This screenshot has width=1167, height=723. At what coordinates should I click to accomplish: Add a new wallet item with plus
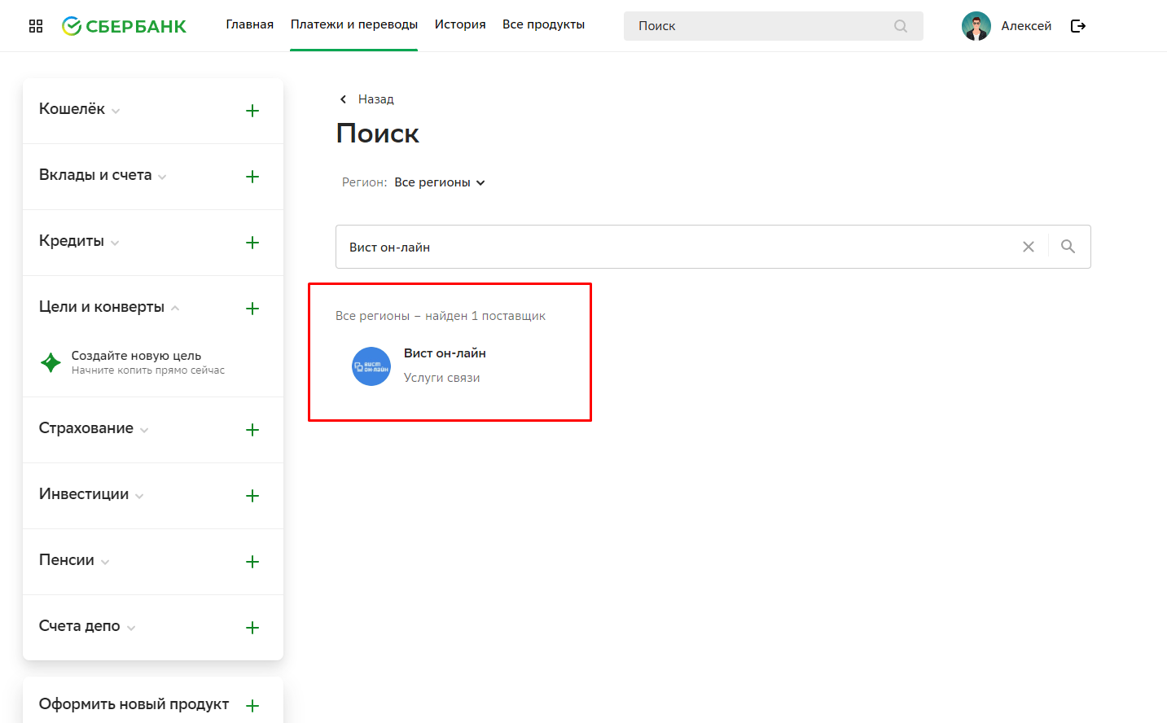pyautogui.click(x=252, y=111)
